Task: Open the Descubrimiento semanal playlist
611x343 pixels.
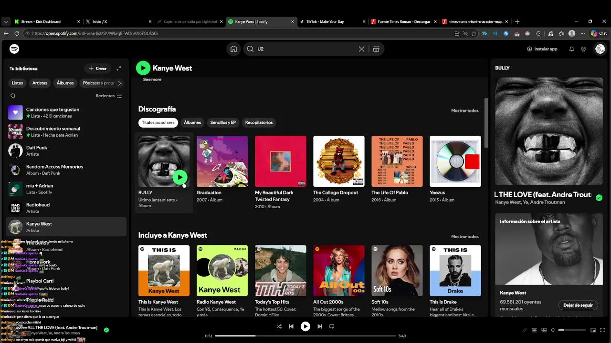Action: point(66,131)
